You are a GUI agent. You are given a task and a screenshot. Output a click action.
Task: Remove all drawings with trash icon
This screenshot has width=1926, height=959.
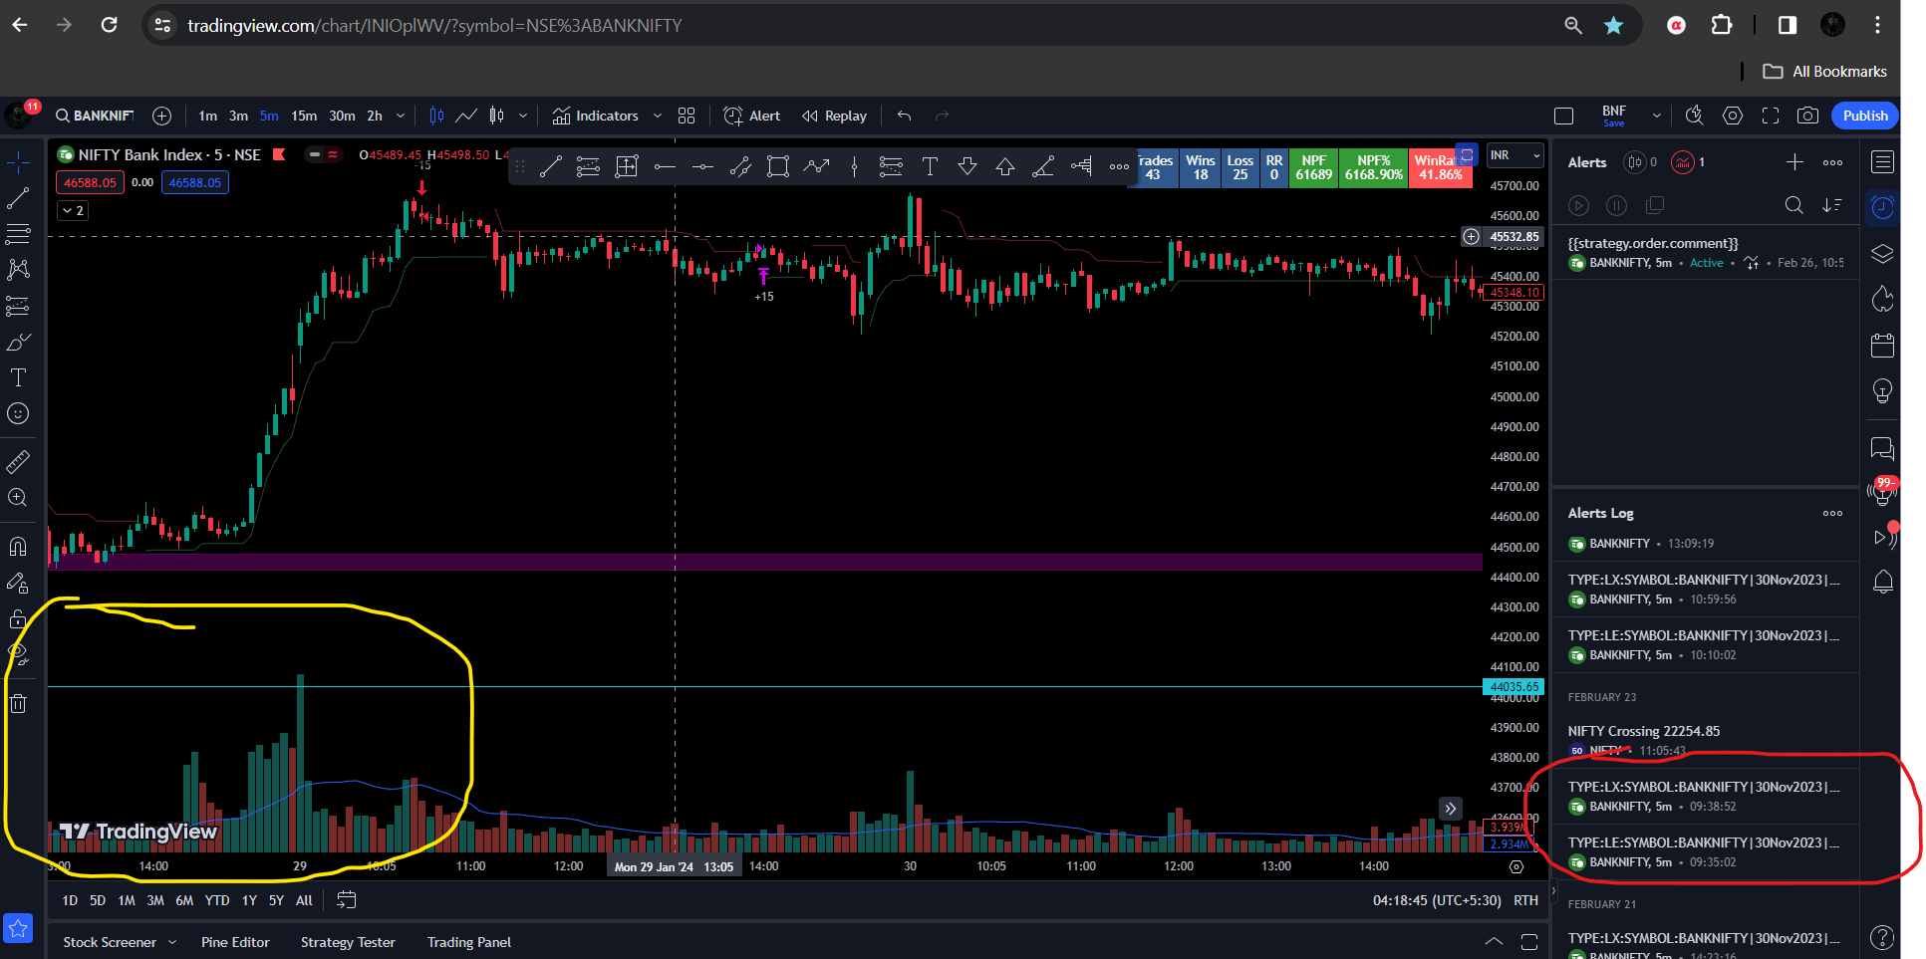(x=18, y=704)
